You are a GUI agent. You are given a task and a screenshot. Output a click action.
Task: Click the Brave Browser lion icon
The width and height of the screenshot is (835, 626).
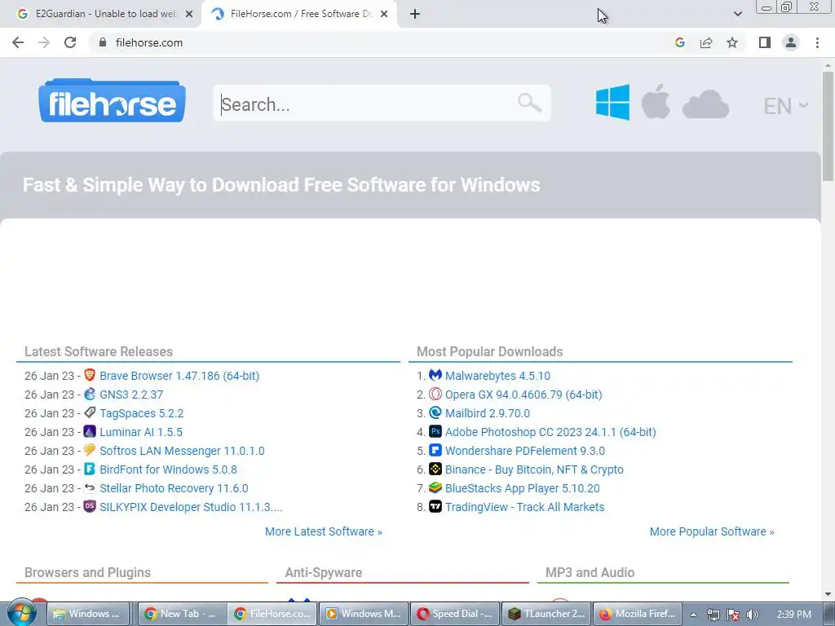pos(90,375)
